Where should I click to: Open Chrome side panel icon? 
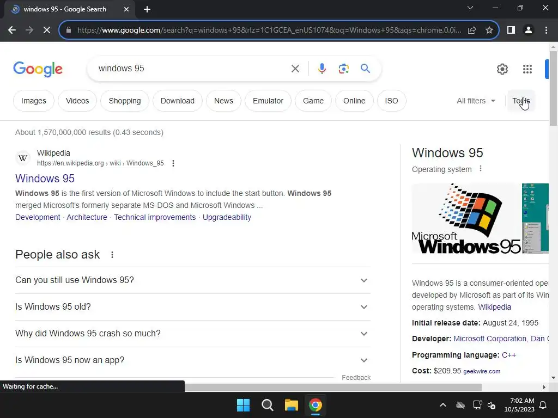coord(511,30)
